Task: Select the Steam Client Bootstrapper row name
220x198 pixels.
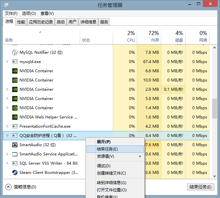Action: click(49, 173)
